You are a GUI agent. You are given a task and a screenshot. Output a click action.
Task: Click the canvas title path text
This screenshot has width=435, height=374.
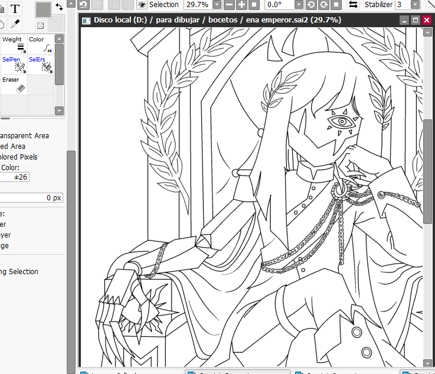pos(217,20)
